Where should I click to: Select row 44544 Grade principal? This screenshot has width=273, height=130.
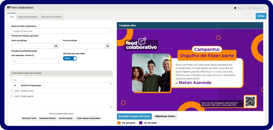pos(60,91)
